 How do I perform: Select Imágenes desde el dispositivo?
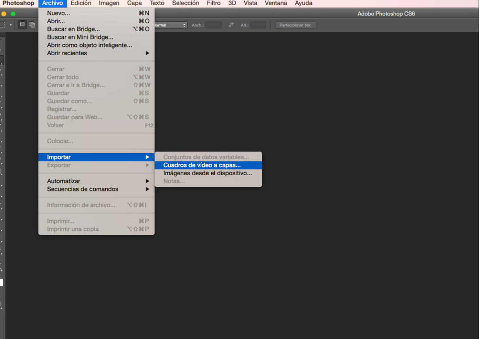pyautogui.click(x=207, y=173)
